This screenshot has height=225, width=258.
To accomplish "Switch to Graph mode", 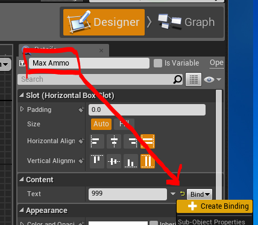I will tap(186, 22).
